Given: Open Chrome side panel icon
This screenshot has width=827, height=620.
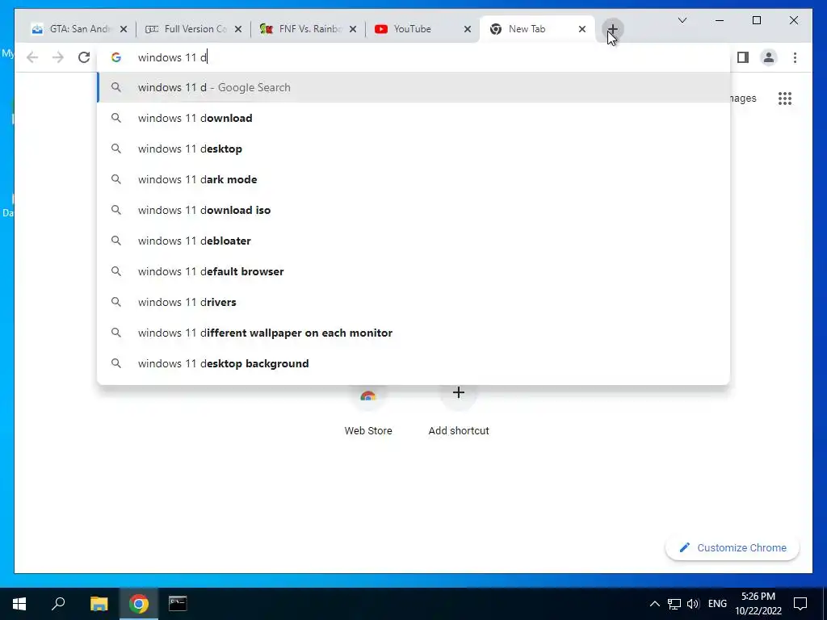Looking at the screenshot, I should 743,57.
